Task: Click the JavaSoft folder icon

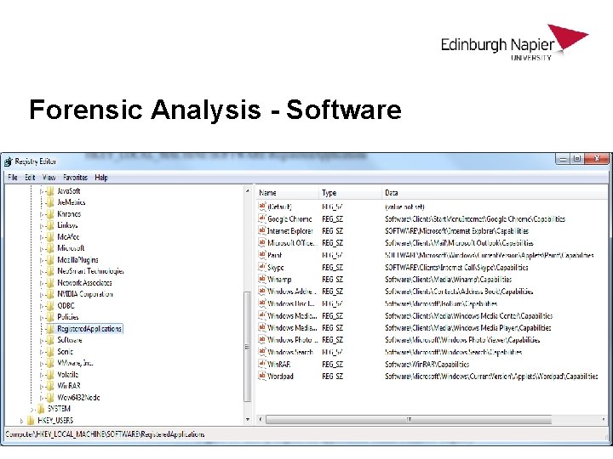Action: [x=50, y=191]
